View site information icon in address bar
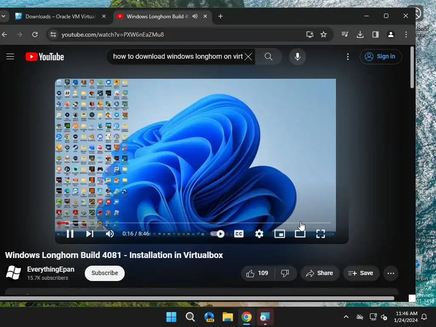The width and height of the screenshot is (436, 327). coord(53,34)
